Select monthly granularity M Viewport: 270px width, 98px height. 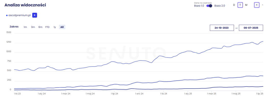[x=246, y=5]
